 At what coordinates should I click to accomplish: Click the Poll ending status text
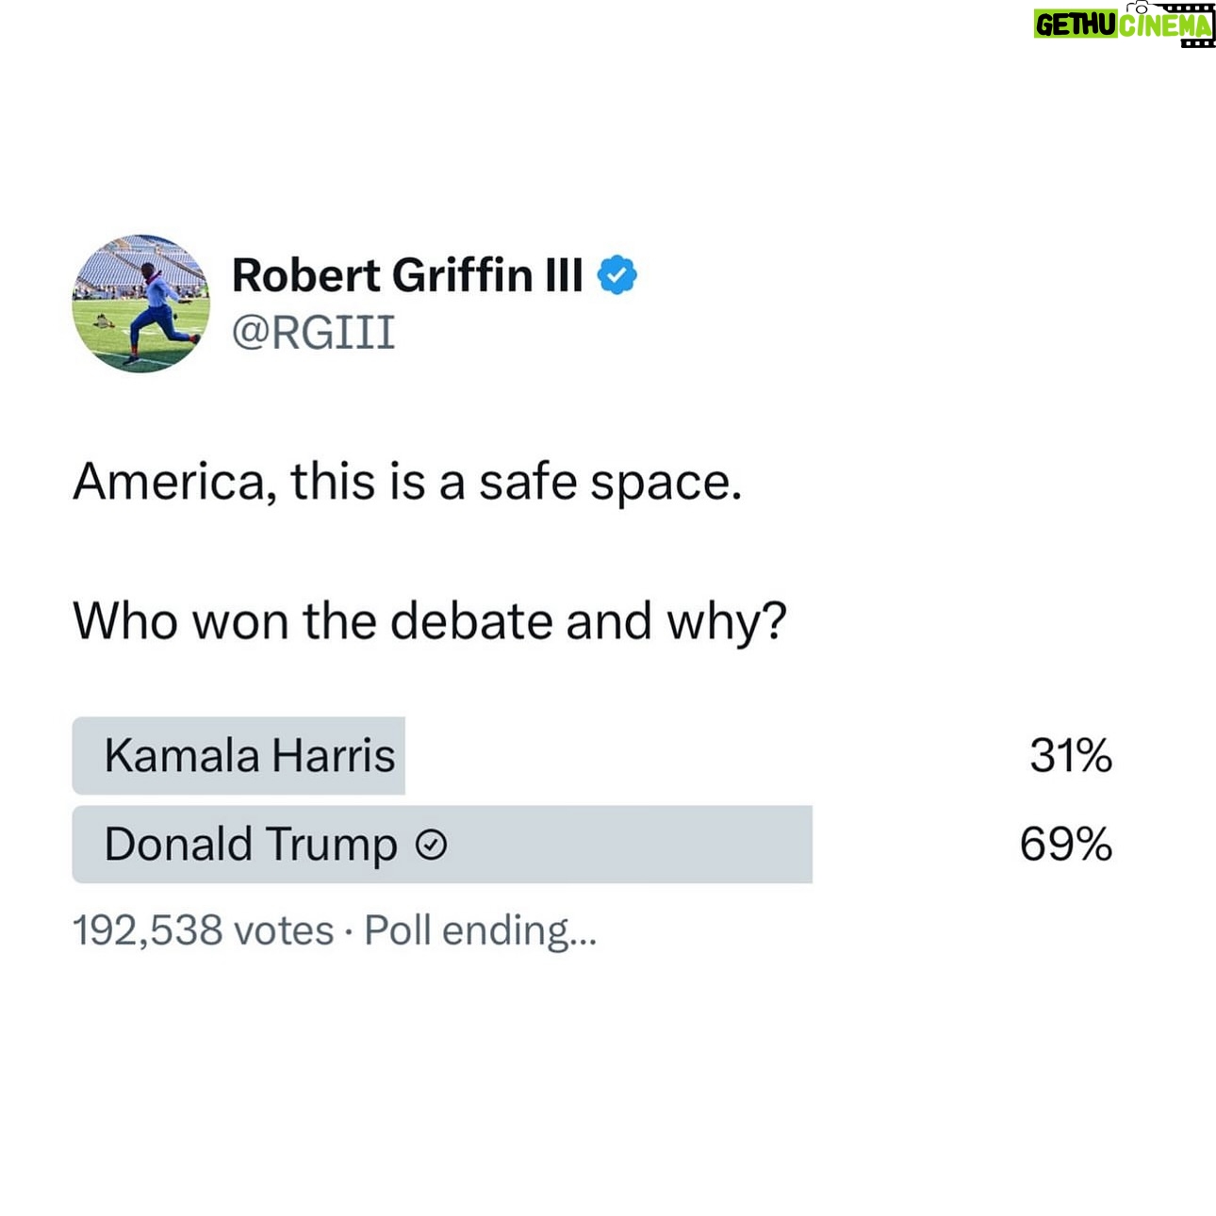tap(481, 930)
